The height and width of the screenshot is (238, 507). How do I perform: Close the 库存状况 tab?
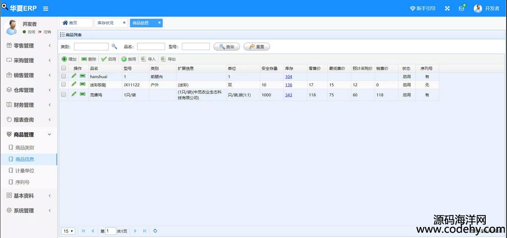coord(124,23)
